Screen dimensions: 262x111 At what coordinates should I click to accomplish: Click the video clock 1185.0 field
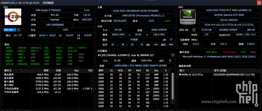pyautogui.click(x=251, y=44)
